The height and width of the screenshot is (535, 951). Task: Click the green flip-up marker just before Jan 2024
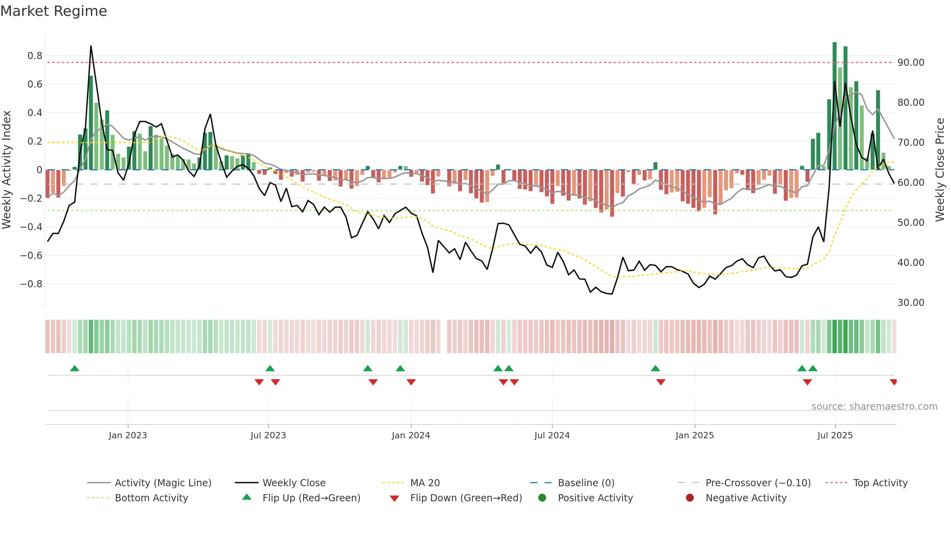(x=400, y=369)
